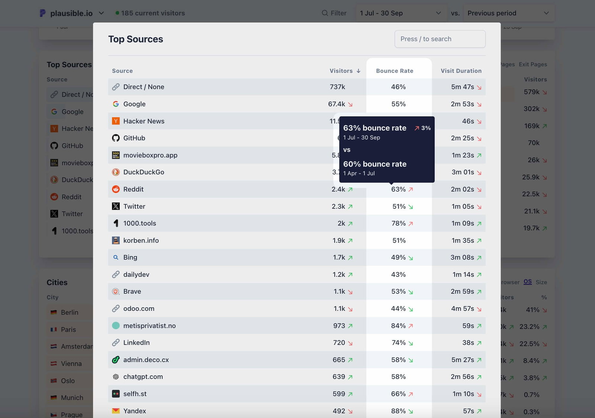Click the Press / to search field
595x418 pixels.
pyautogui.click(x=440, y=39)
